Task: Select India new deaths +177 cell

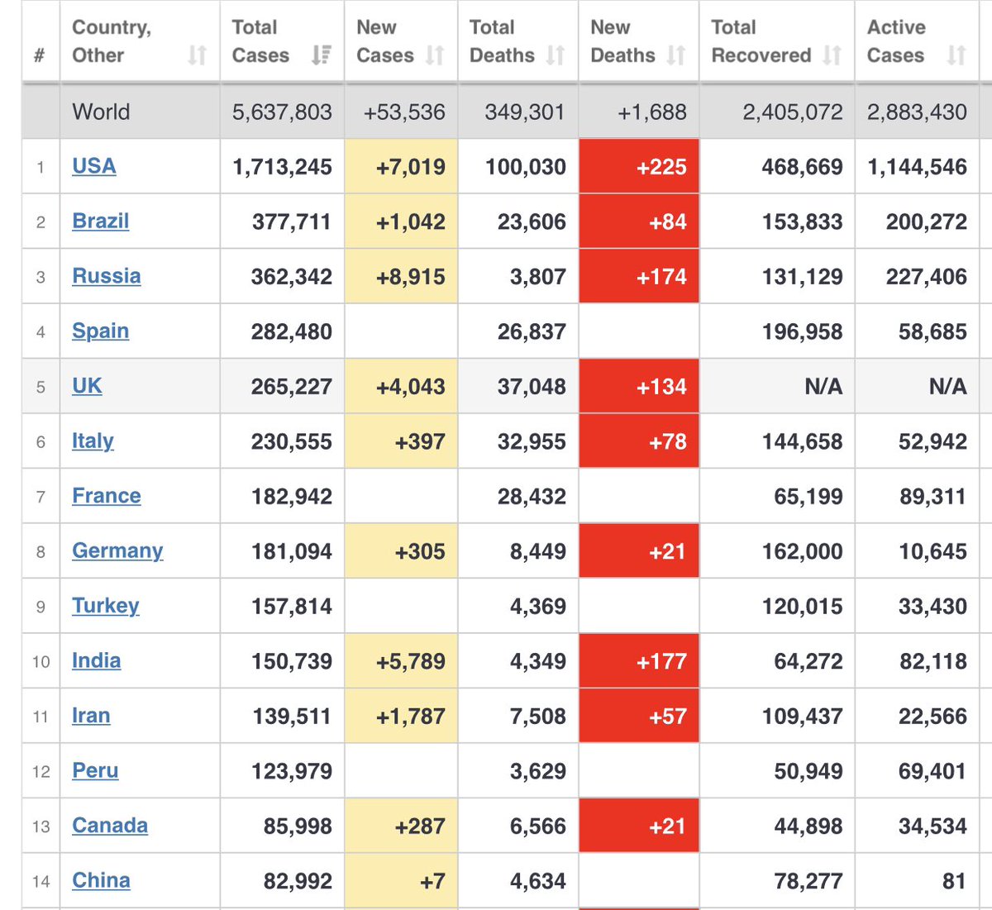Action: click(x=639, y=661)
